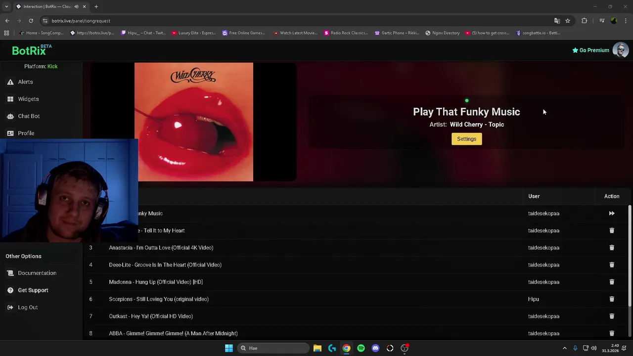The image size is (633, 356).
Task: Delete the Scorpions Still Loving You request
Action: click(612, 299)
